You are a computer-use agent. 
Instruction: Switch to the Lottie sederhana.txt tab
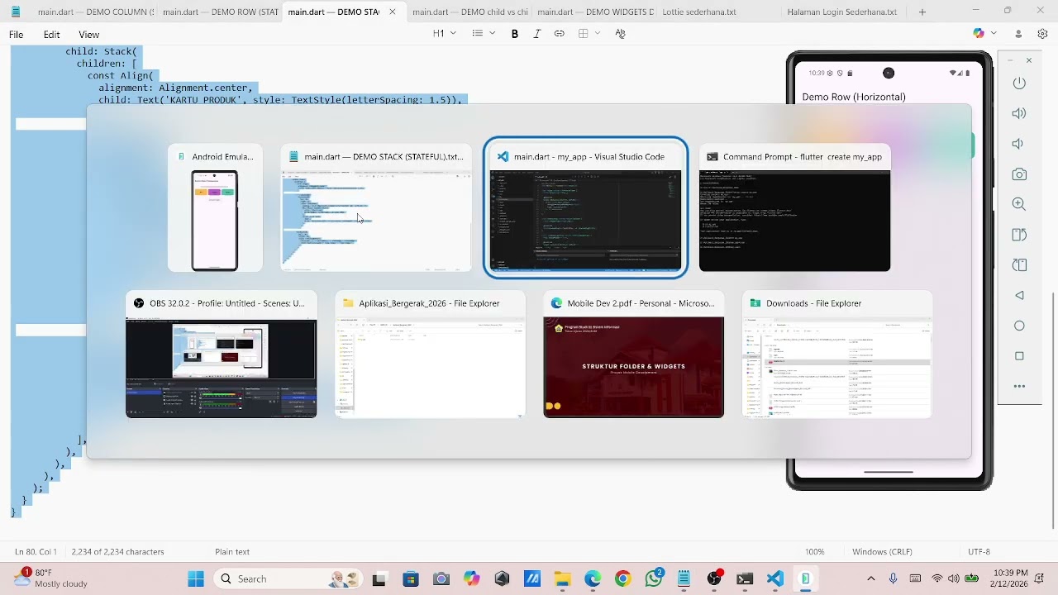point(718,12)
